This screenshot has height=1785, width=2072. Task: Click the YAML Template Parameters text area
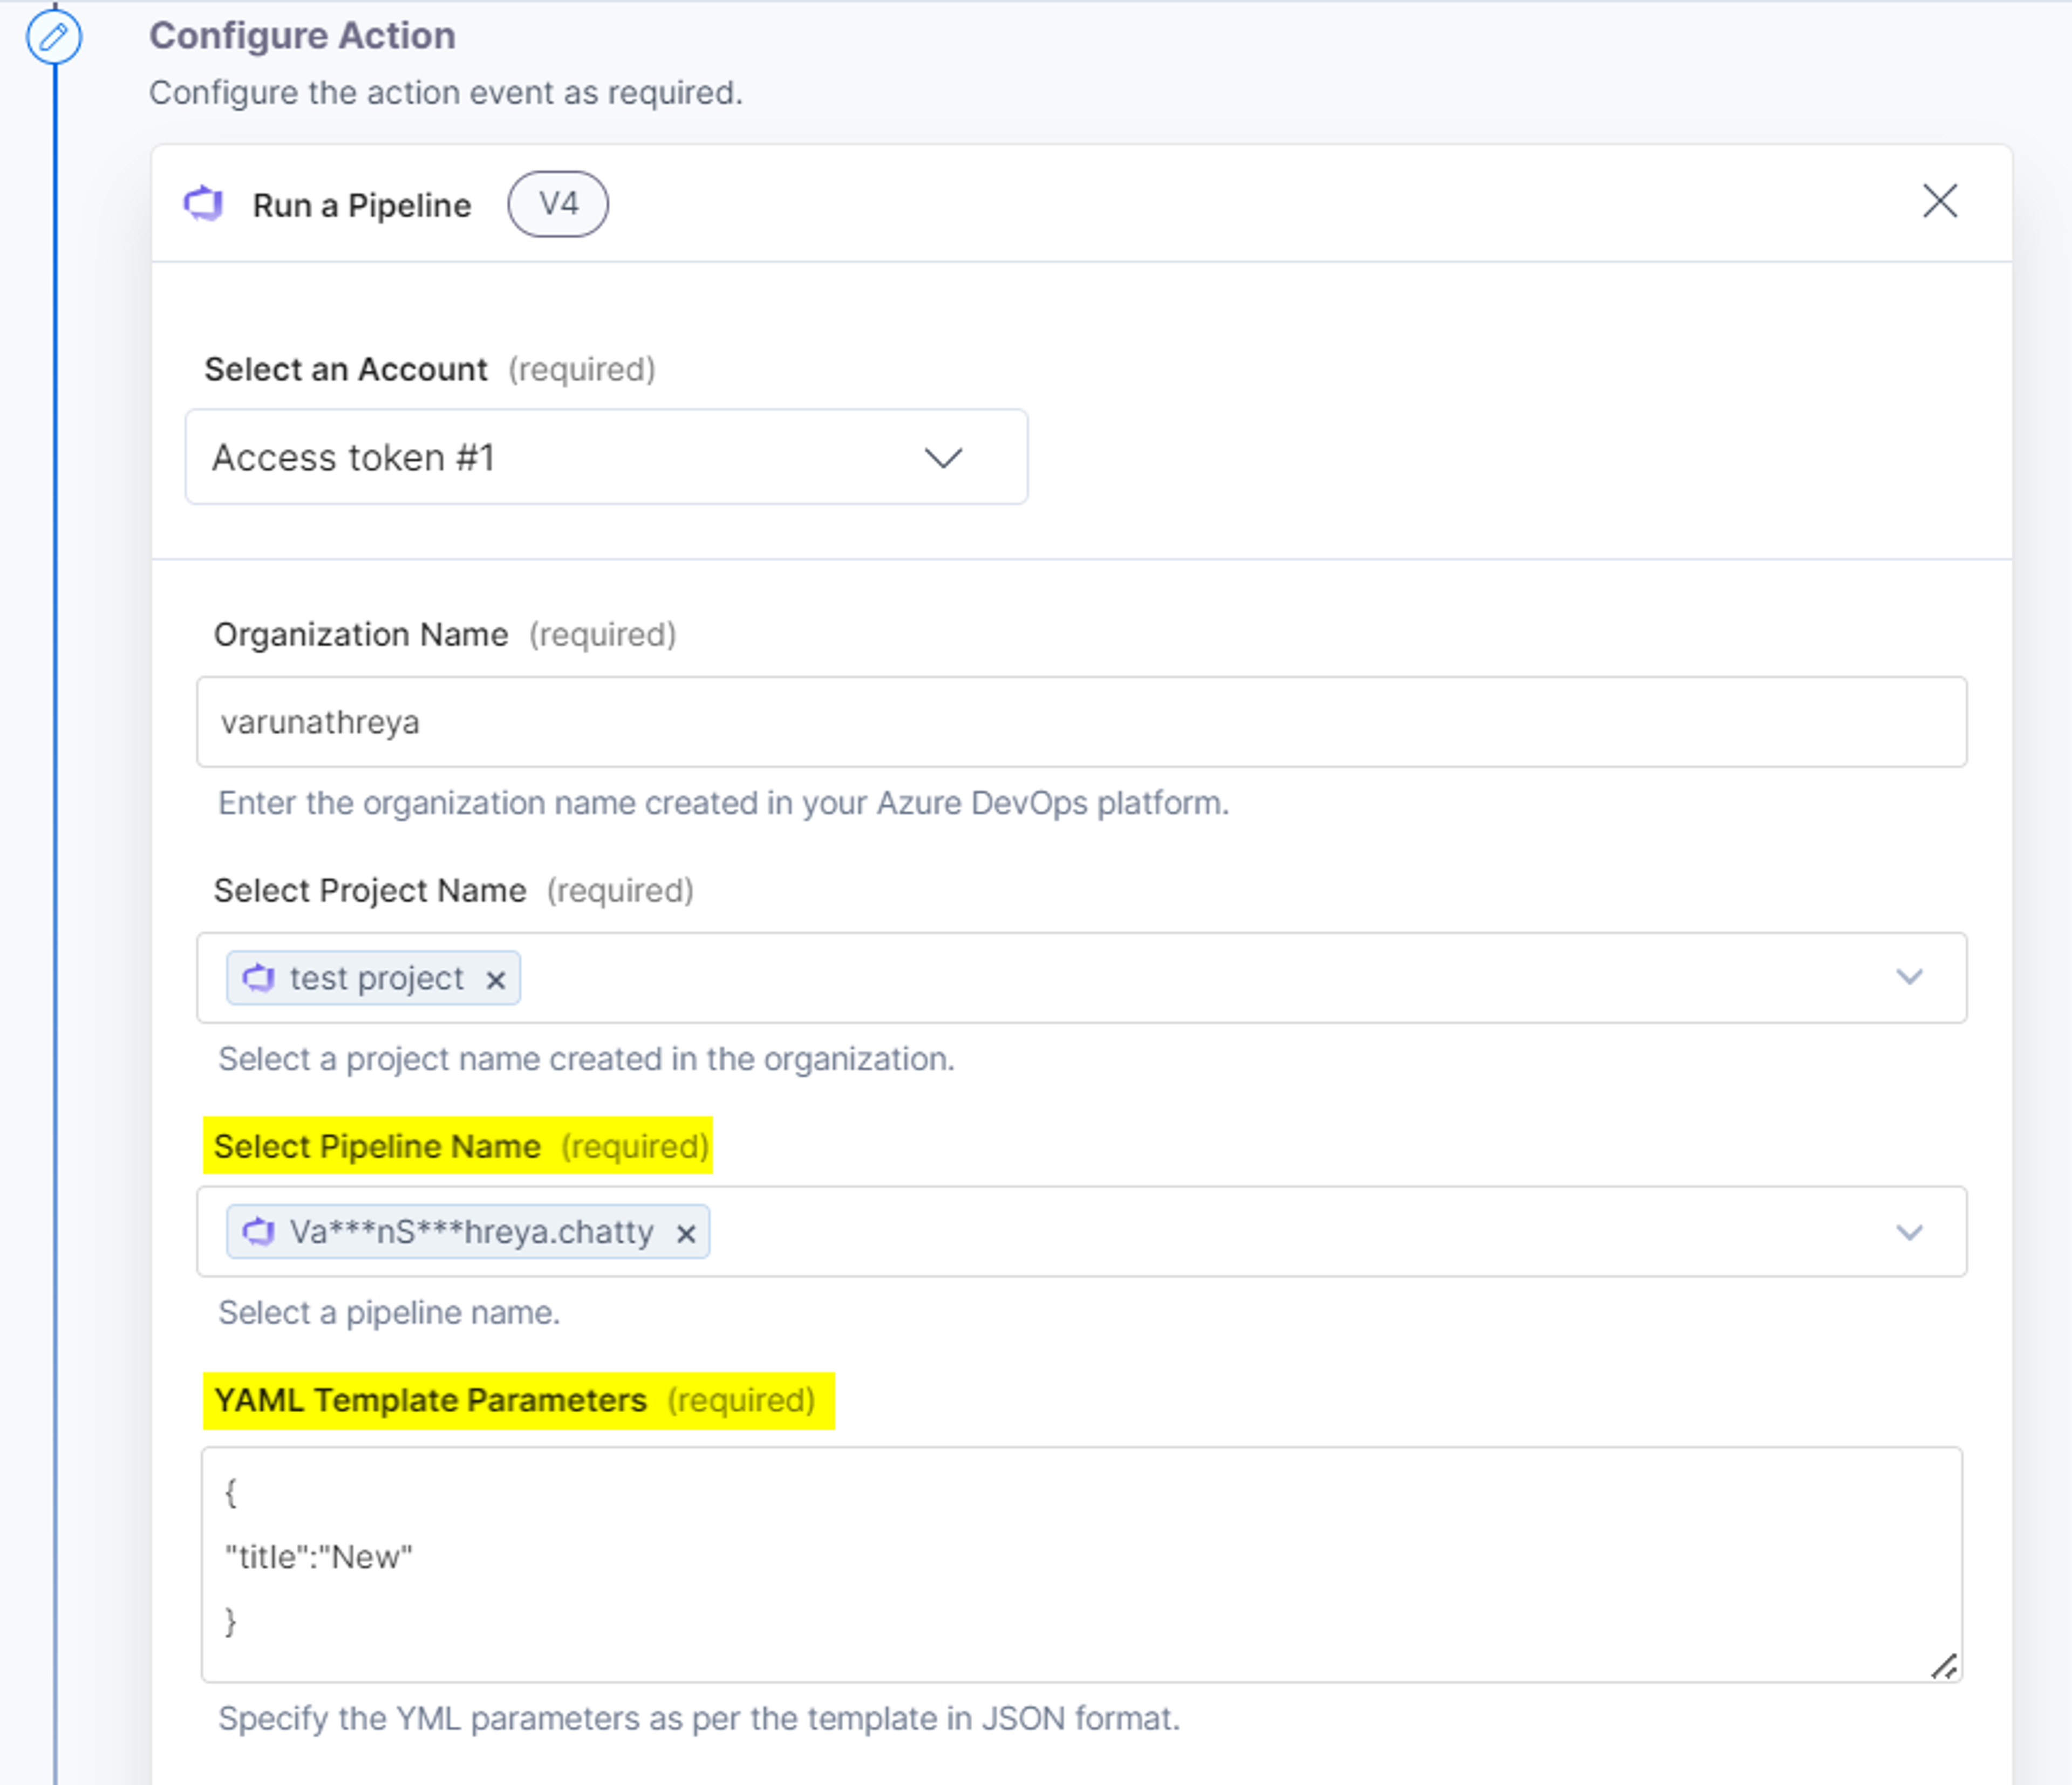pos(1081,1564)
